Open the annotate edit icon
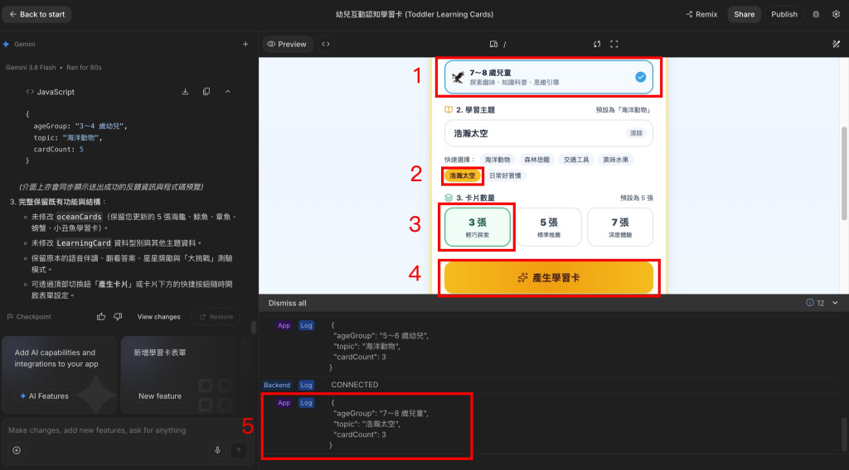The width and height of the screenshot is (849, 470). (x=836, y=45)
